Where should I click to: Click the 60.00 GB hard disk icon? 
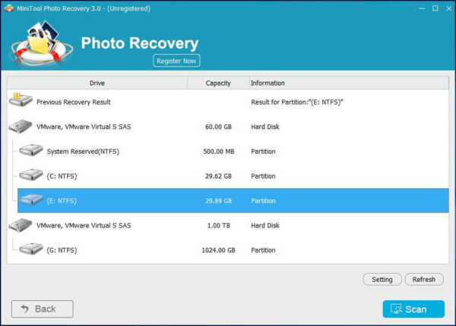21,127
